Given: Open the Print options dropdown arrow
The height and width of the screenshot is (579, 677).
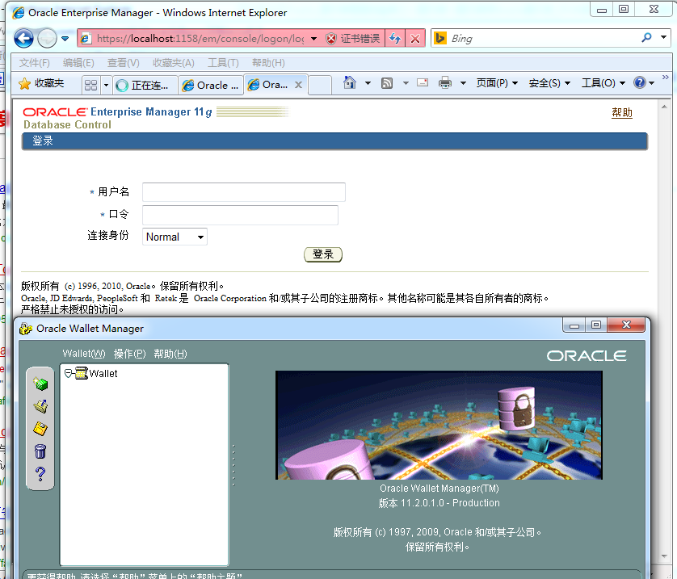Looking at the screenshot, I should click(463, 83).
